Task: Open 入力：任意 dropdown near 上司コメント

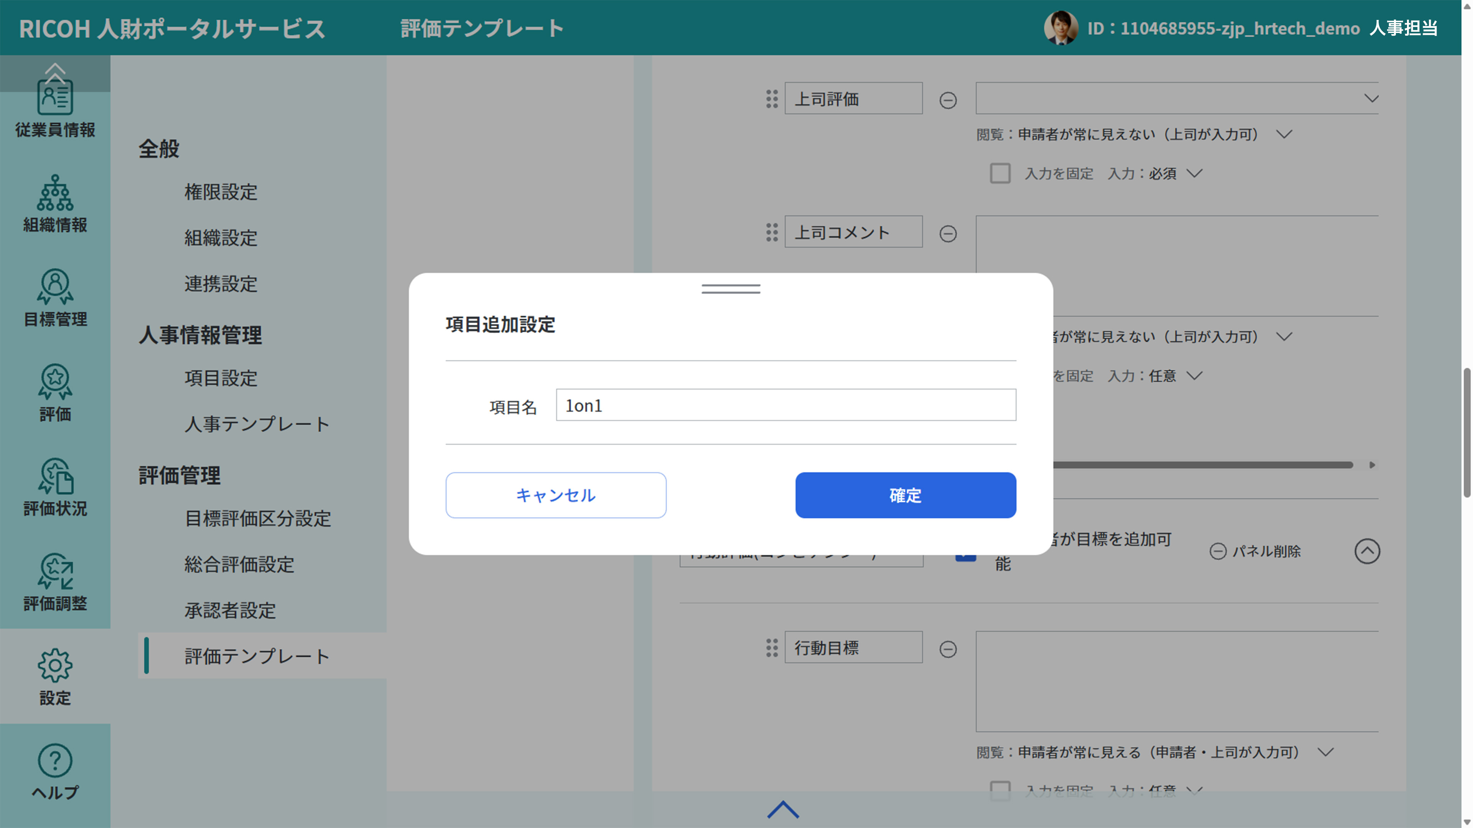Action: (x=1193, y=376)
